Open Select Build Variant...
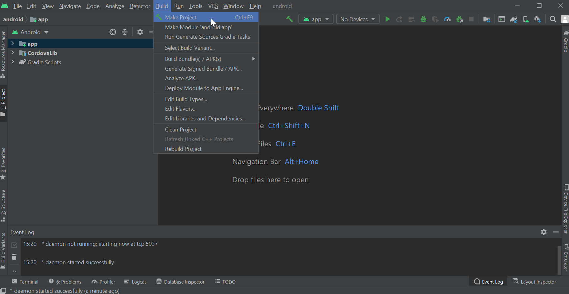The width and height of the screenshot is (569, 294). 206,48
